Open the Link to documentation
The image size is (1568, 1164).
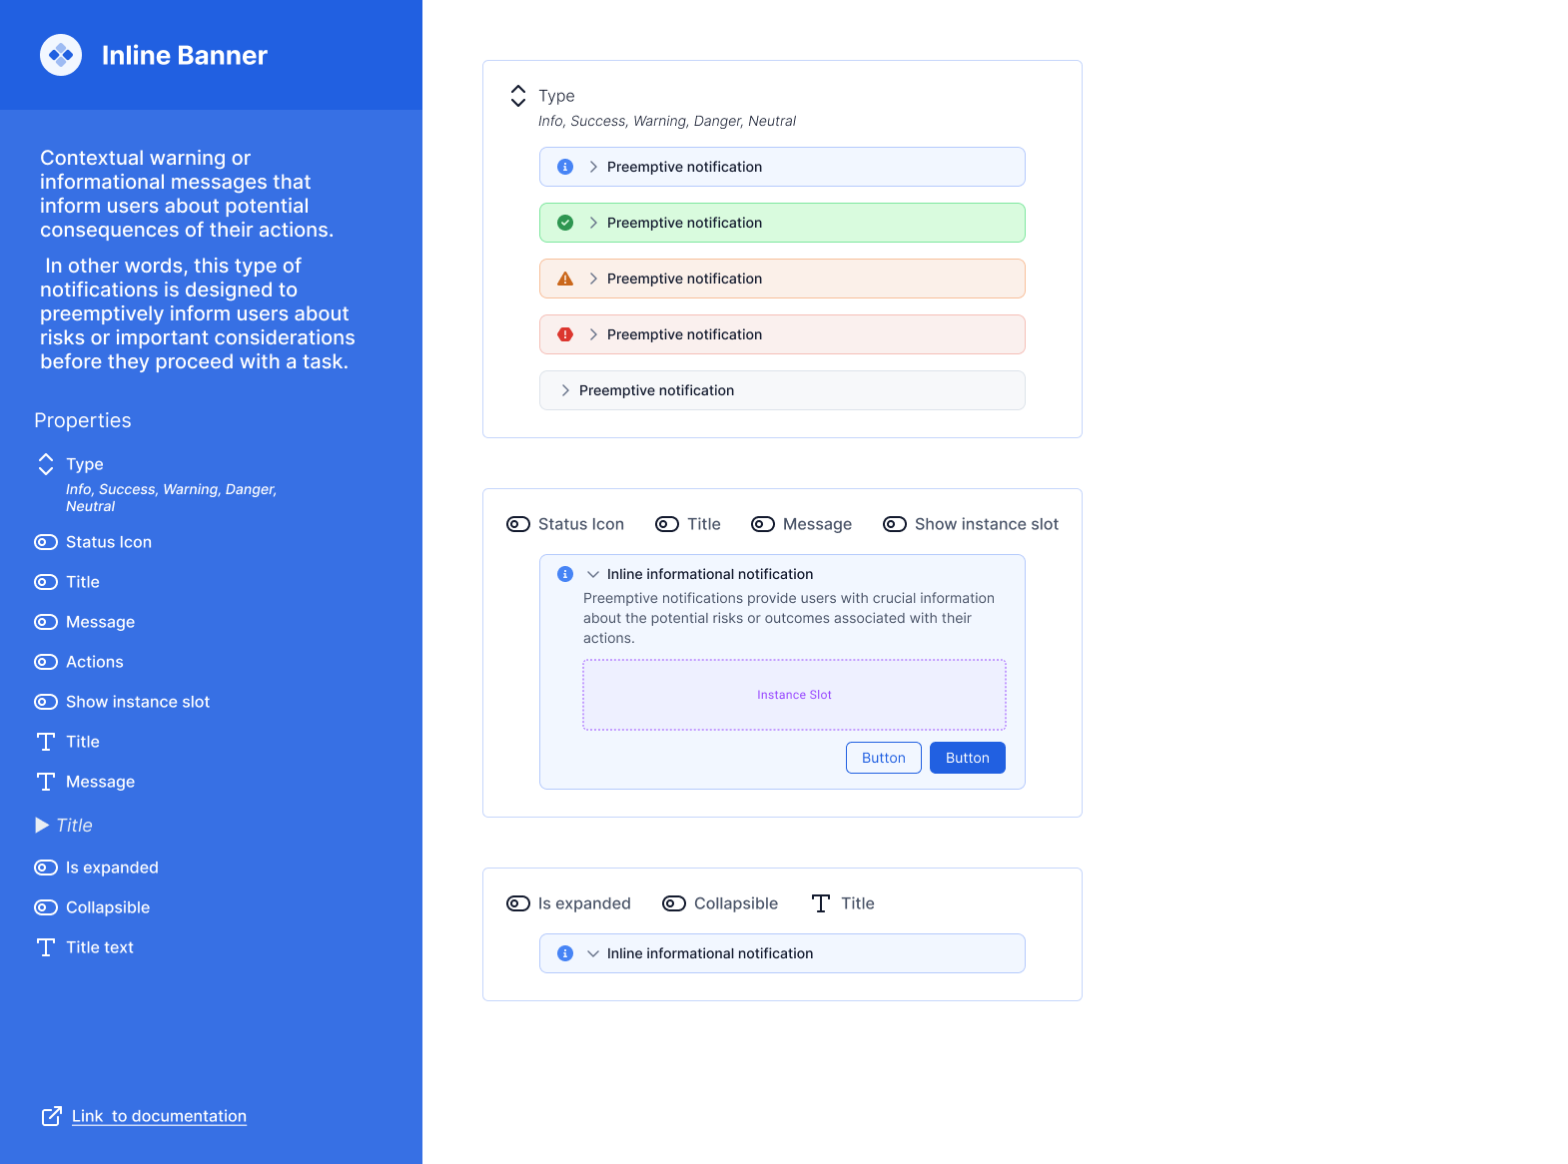(159, 1116)
